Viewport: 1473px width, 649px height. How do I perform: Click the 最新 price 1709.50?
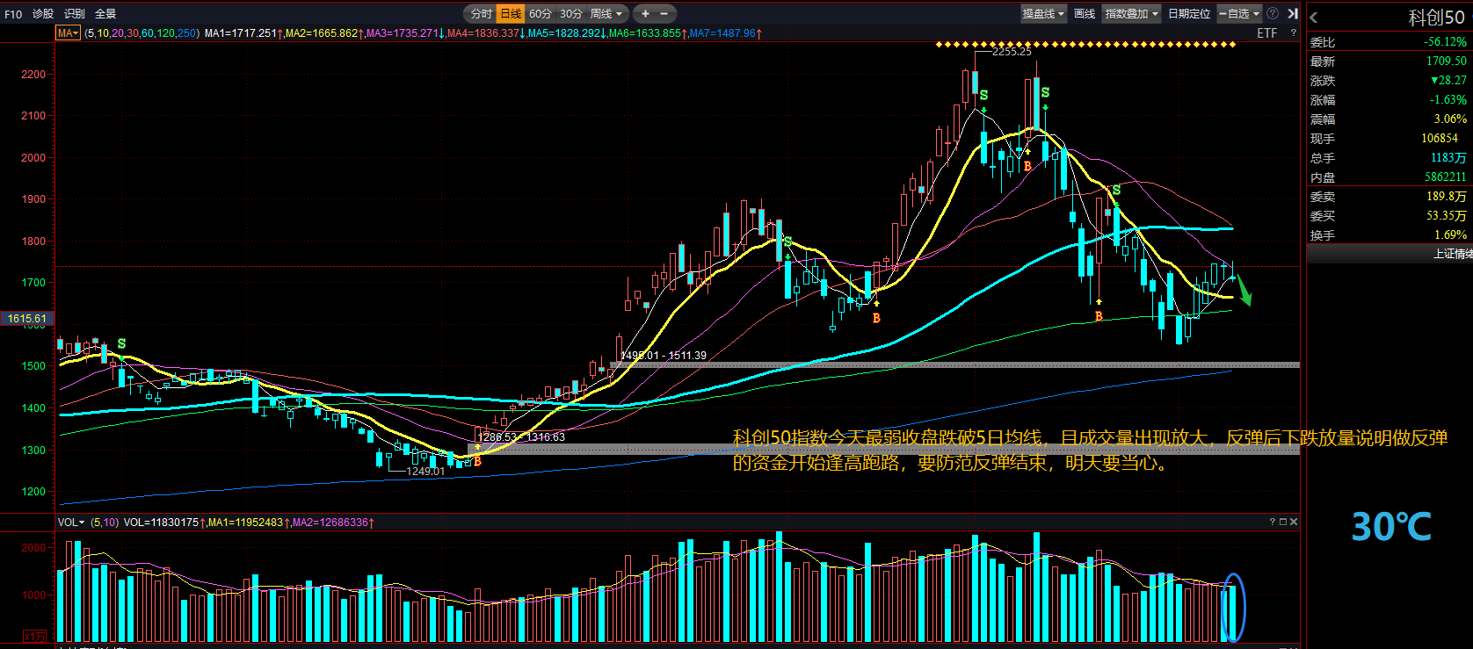[1447, 61]
